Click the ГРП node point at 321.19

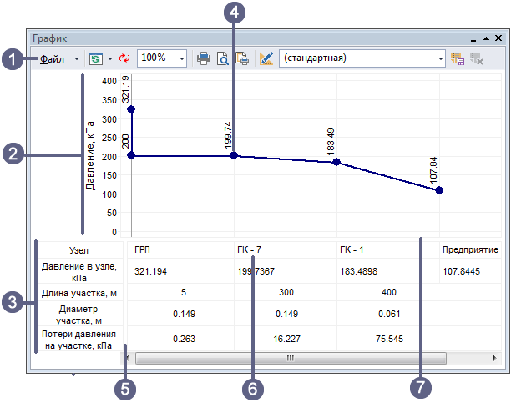click(130, 110)
